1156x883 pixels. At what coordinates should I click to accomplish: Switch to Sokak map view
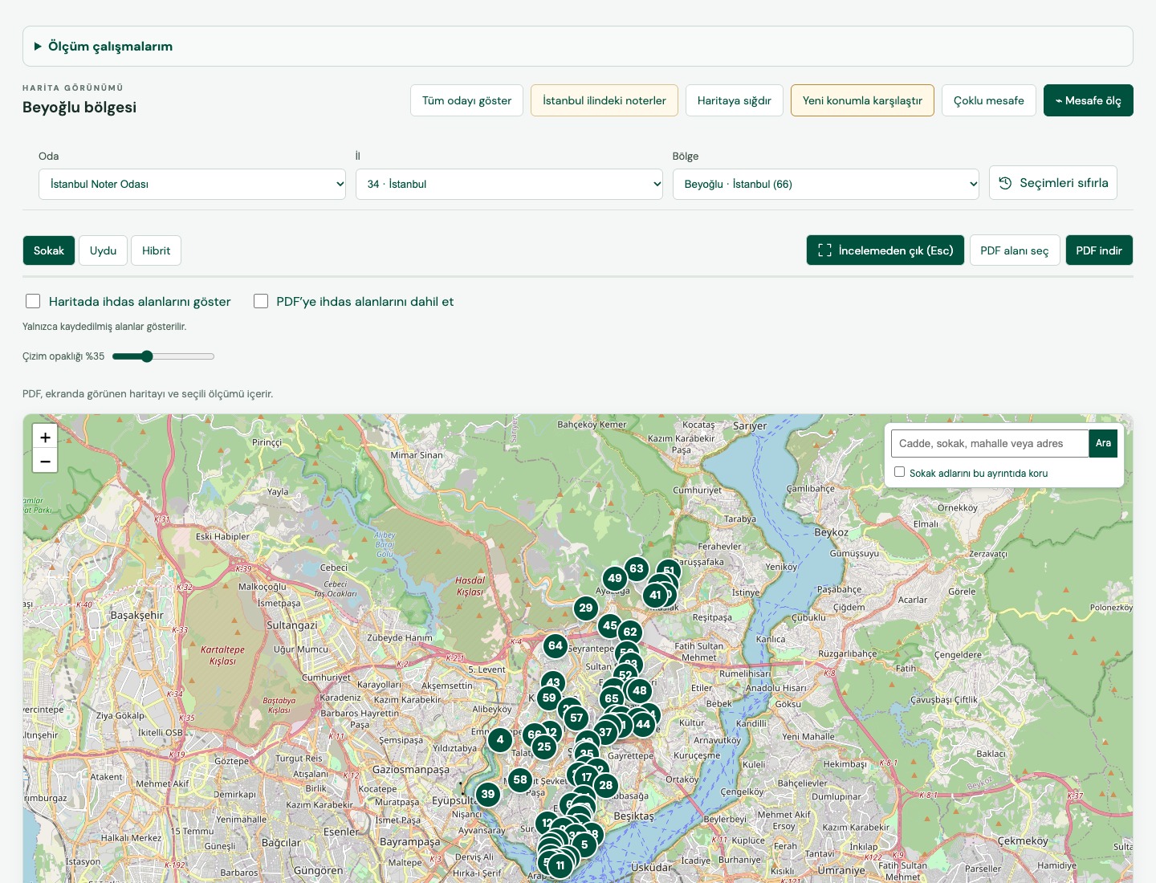click(x=49, y=250)
